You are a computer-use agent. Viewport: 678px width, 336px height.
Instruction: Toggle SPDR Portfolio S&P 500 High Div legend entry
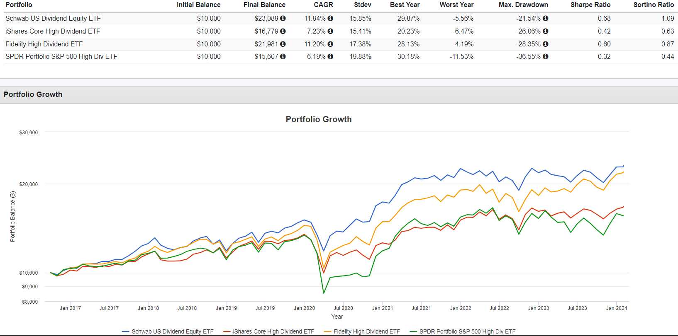click(x=463, y=331)
